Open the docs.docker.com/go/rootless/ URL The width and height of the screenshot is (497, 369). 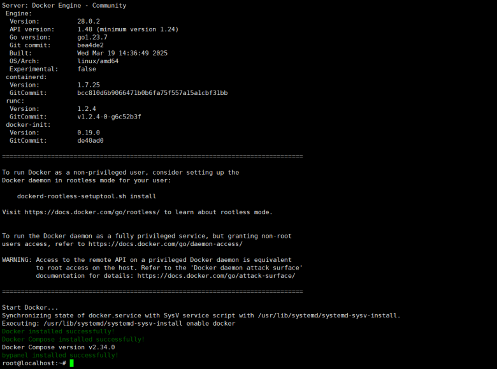coord(92,212)
